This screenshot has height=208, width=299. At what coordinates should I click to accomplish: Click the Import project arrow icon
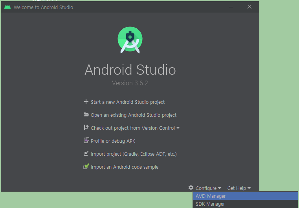[86, 153]
